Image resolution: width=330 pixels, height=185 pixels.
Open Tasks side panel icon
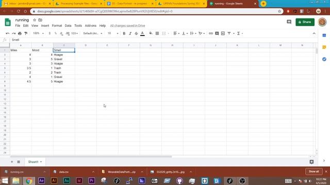click(x=324, y=60)
